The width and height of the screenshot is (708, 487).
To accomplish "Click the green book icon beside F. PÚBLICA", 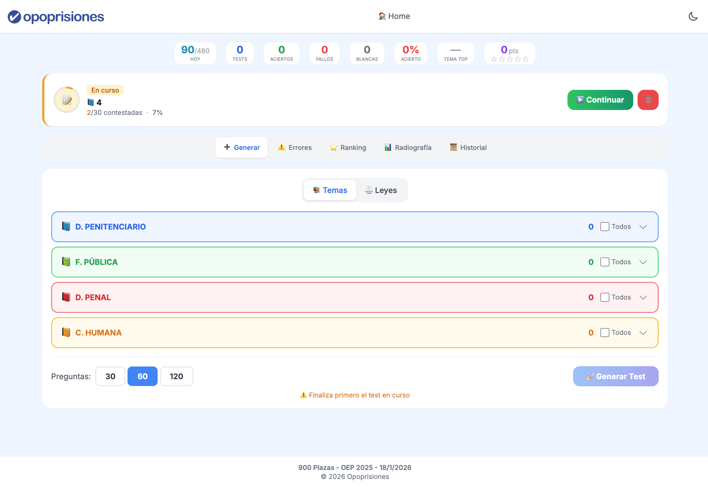I will pos(66,262).
